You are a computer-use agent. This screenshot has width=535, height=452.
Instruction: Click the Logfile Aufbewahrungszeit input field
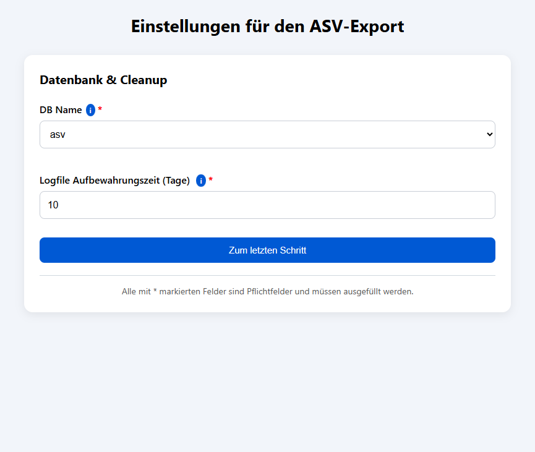point(267,205)
